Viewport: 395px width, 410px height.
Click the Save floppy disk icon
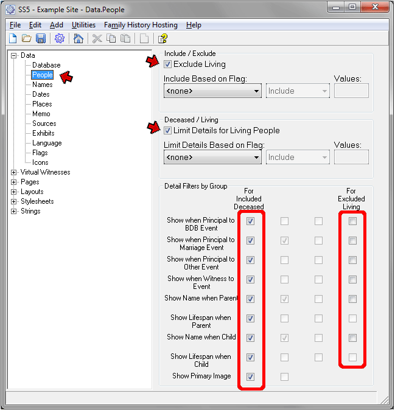[41, 38]
